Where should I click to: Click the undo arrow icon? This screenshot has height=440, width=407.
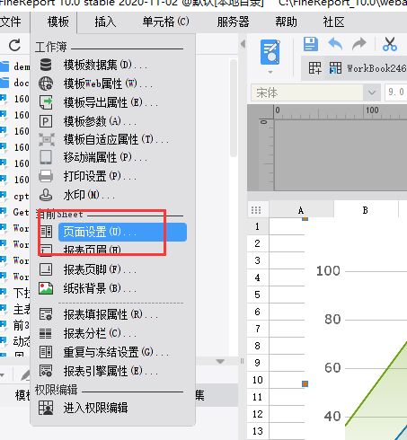click(x=335, y=44)
